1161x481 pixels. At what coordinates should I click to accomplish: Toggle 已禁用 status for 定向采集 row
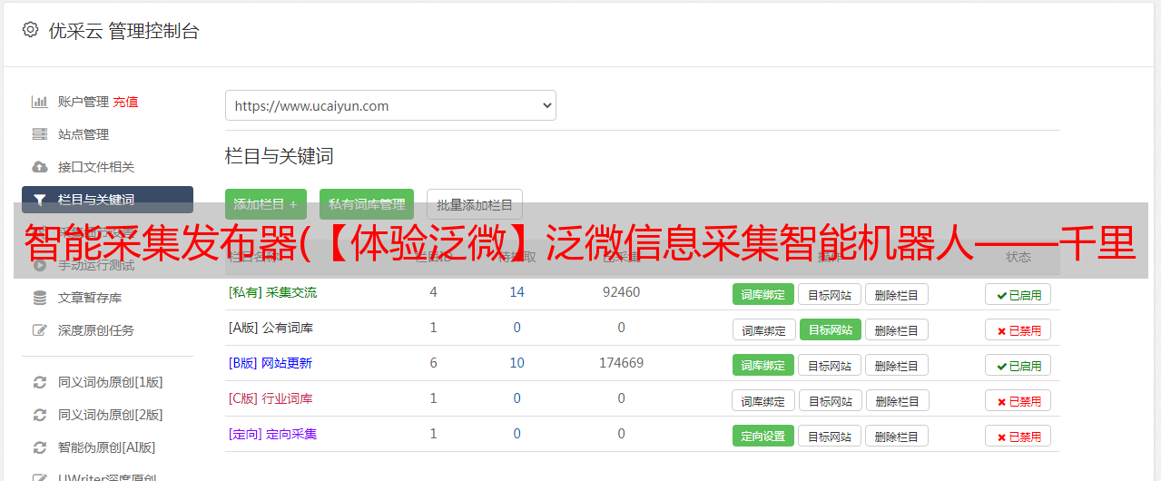pyautogui.click(x=1018, y=436)
